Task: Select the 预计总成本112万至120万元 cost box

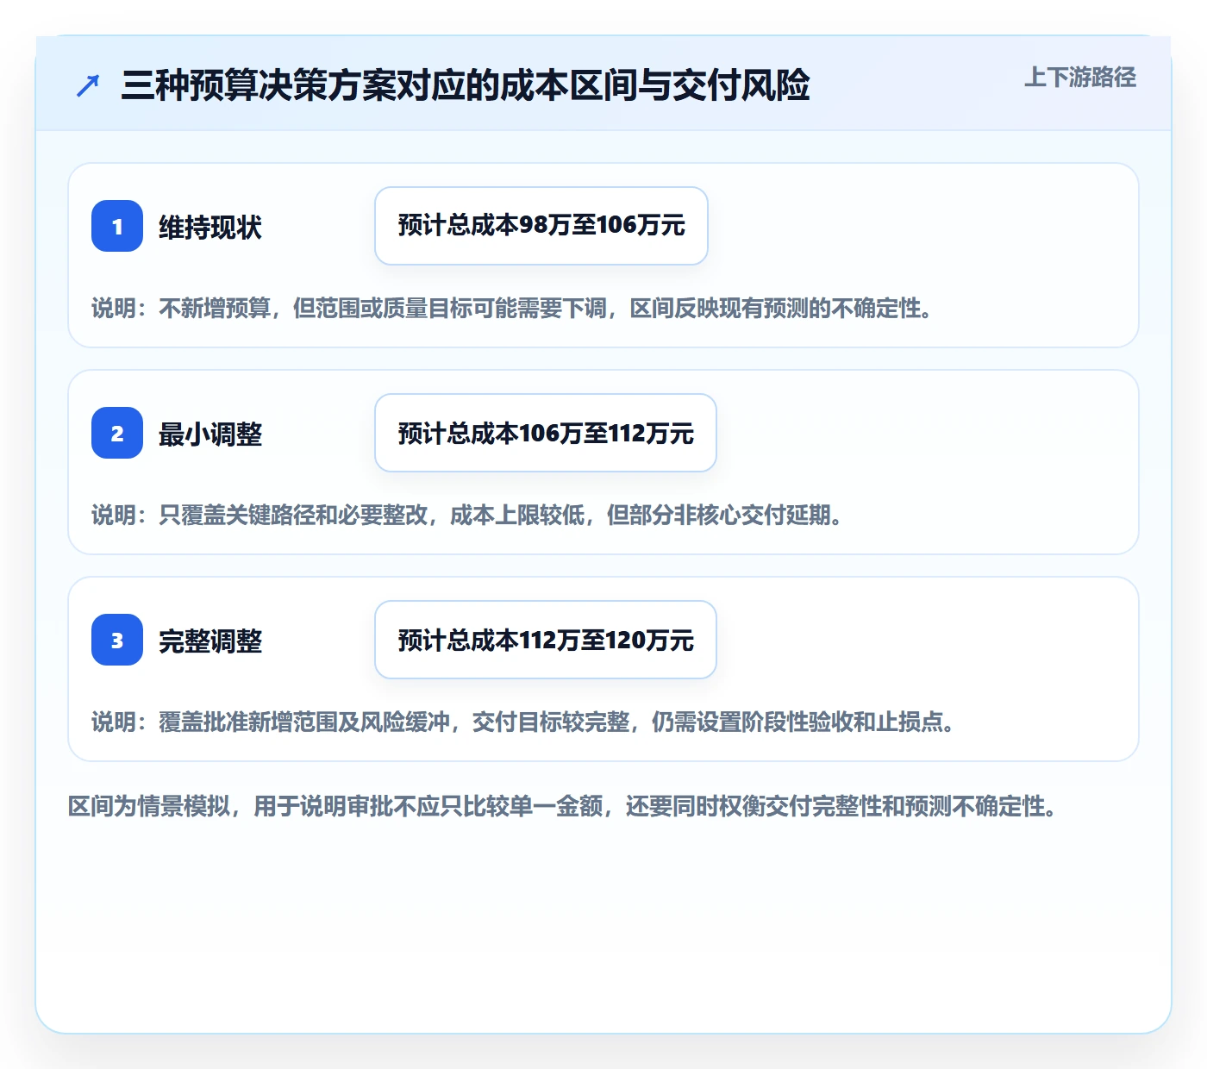Action: point(546,640)
